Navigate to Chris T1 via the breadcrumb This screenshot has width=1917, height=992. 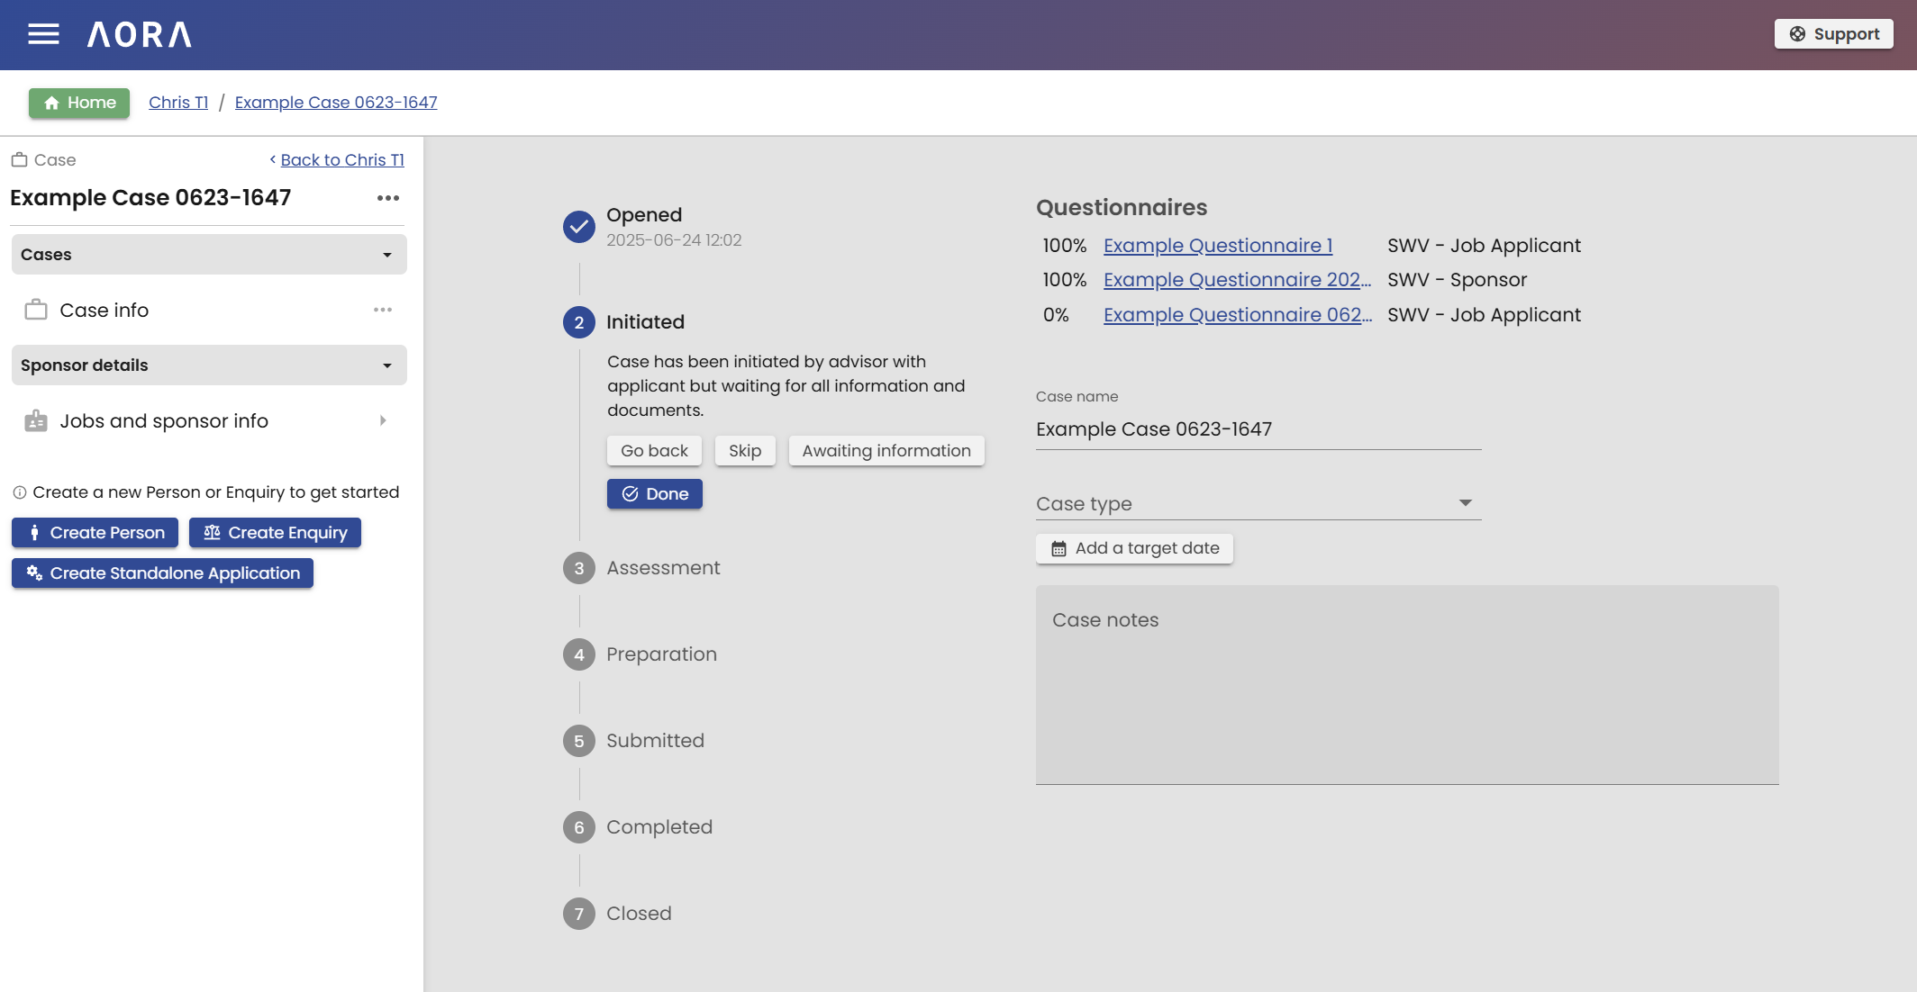tap(177, 102)
